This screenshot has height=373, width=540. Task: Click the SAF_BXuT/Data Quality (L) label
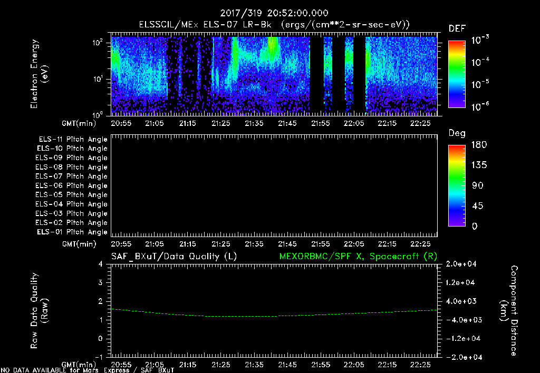click(174, 257)
